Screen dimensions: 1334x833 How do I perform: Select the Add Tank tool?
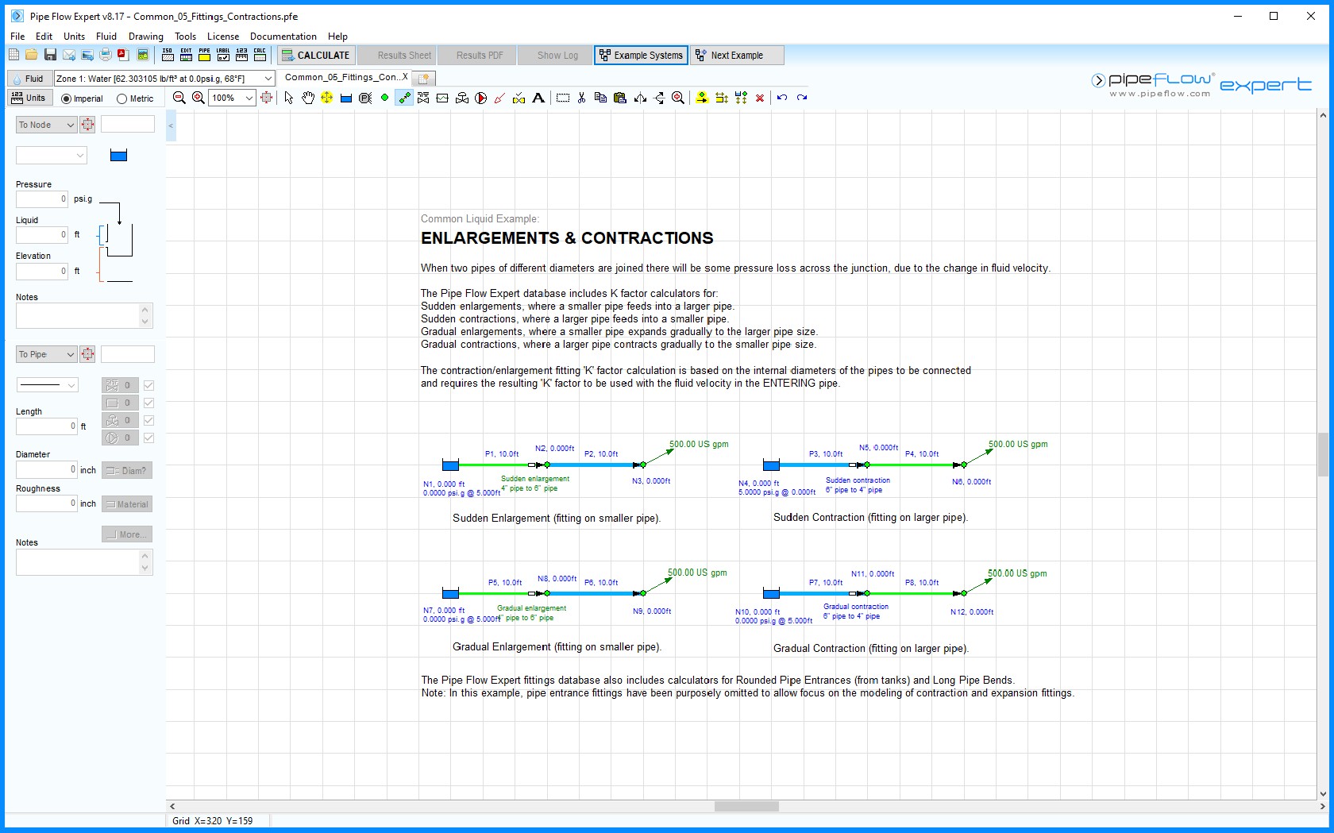click(346, 98)
